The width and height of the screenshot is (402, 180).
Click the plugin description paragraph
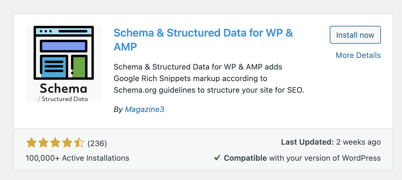tap(209, 78)
